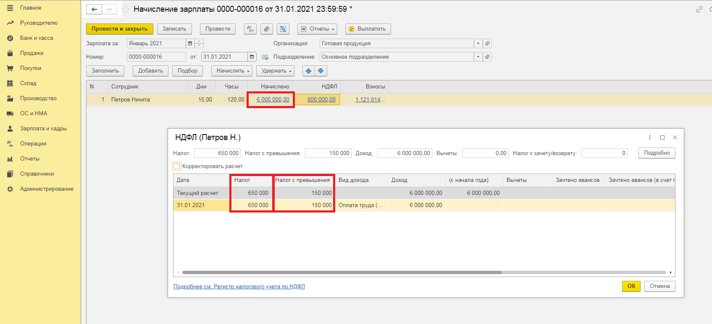Open the Администрирование section
712x324 pixels.
47,189
